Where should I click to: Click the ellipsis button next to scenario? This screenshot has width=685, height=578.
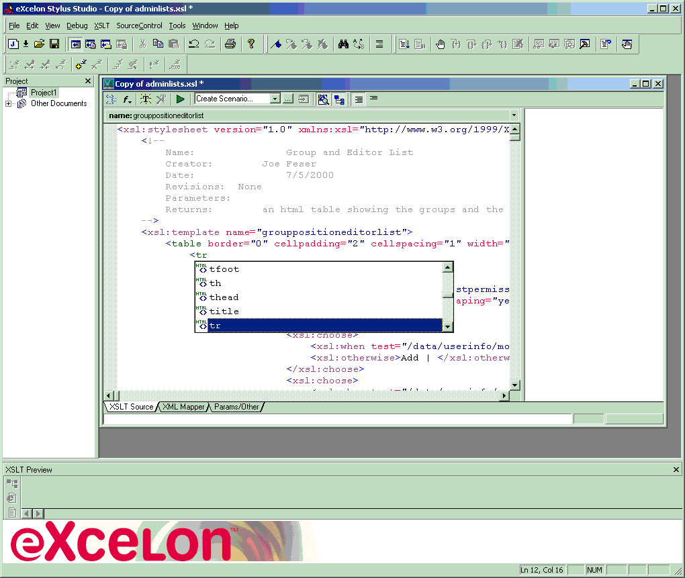288,99
